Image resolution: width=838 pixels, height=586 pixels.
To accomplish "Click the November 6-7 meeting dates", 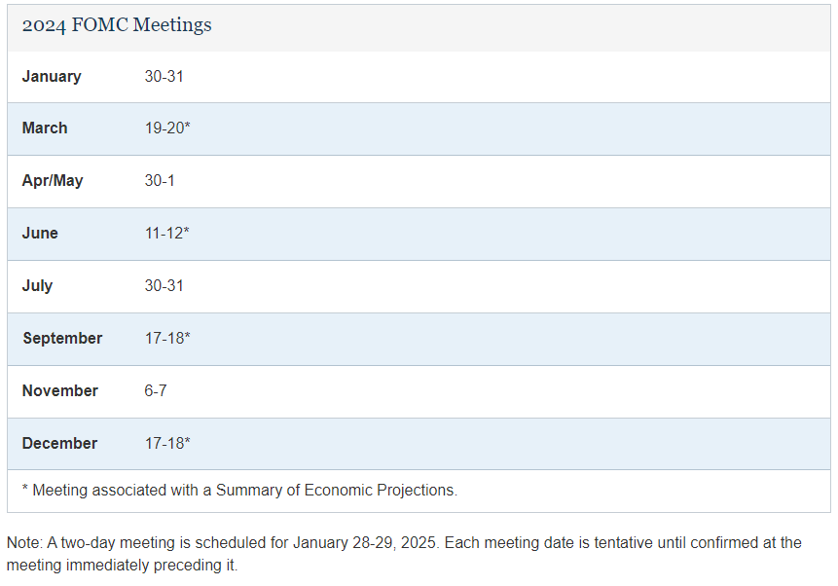I will coord(156,391).
